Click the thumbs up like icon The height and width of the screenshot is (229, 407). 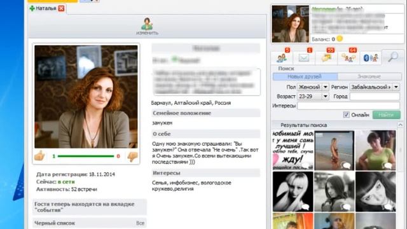pos(39,156)
